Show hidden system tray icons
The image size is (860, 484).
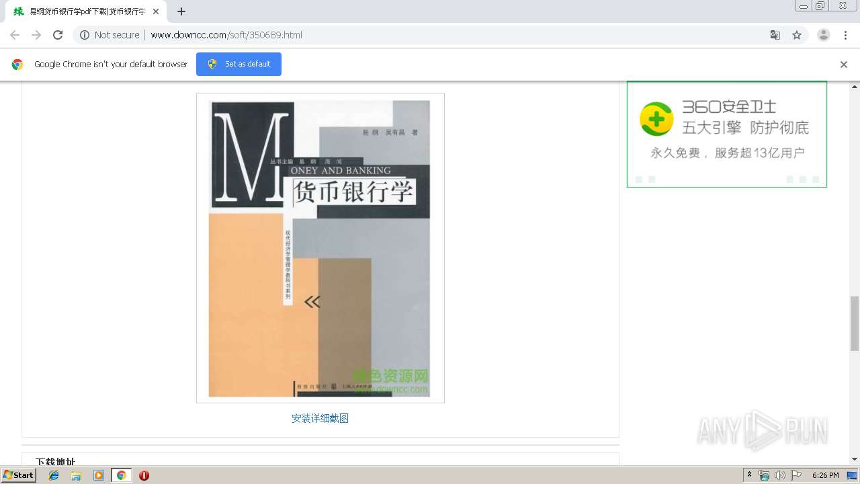point(749,475)
